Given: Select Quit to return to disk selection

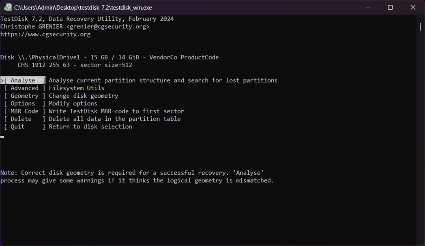Looking at the screenshot, I should pos(18,127).
